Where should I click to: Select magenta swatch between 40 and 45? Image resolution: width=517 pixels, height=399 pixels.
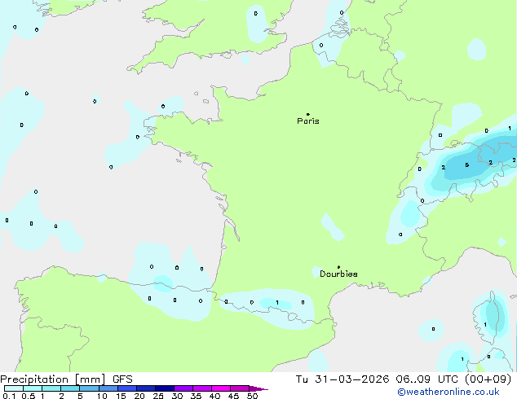point(221,388)
